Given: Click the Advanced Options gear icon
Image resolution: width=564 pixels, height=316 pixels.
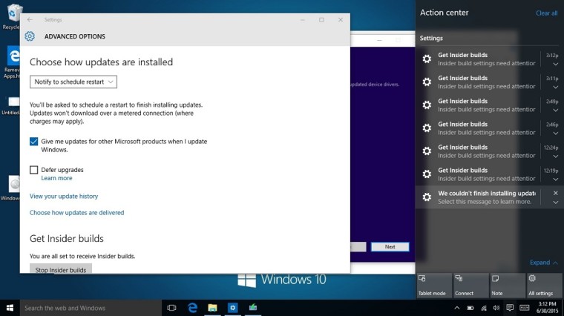Looking at the screenshot, I should [x=30, y=36].
